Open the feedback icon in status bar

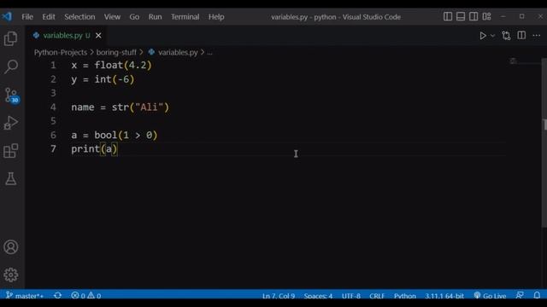(x=520, y=295)
